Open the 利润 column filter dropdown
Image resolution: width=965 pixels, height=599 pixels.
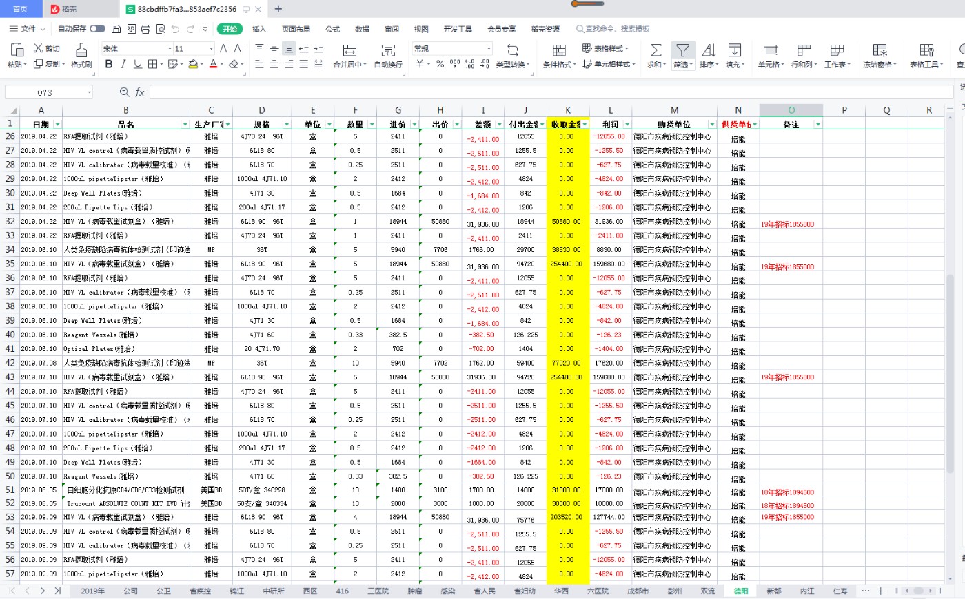[x=627, y=125]
